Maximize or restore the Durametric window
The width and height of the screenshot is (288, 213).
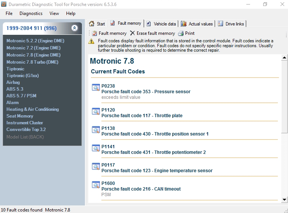point(265,4)
